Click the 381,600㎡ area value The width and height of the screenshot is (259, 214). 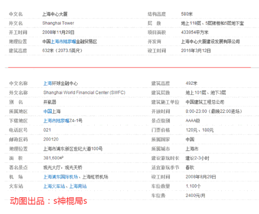click(53, 158)
